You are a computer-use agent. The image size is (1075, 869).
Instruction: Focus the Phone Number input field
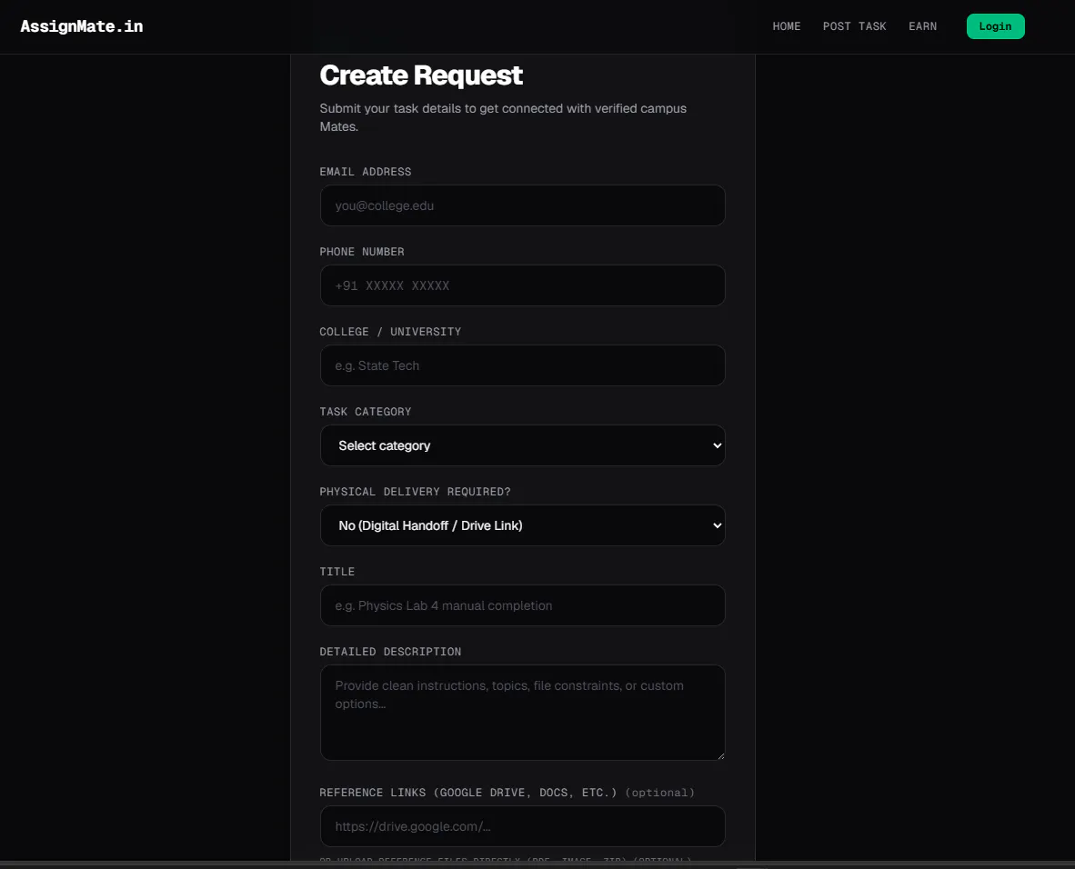point(522,285)
